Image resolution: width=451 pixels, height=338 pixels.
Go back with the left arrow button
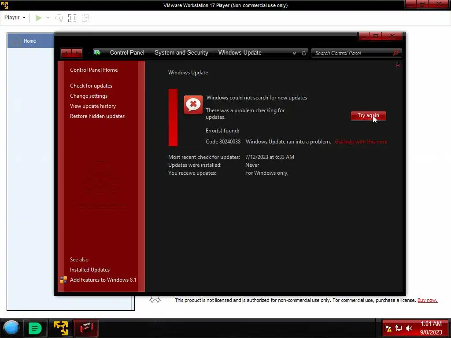pos(67,53)
